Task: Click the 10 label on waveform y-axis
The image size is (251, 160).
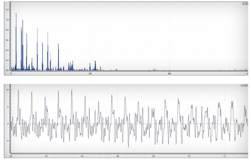Action: pos(7,90)
